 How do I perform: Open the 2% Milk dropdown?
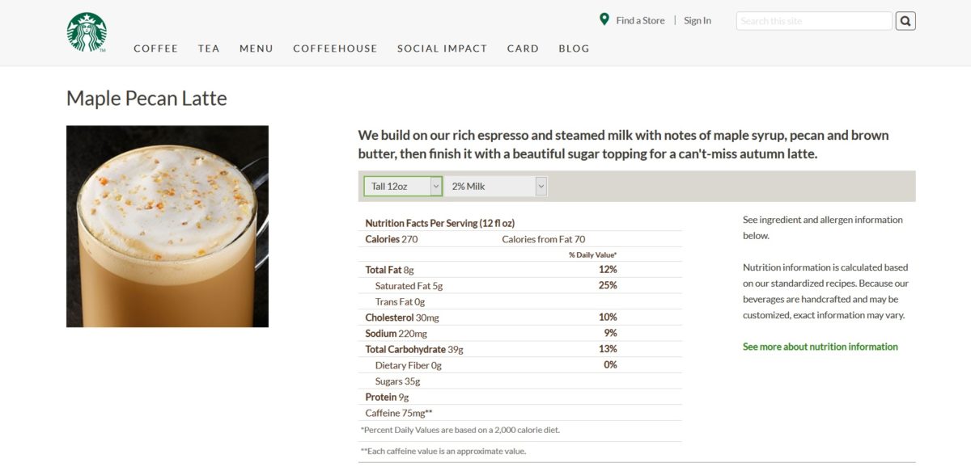(x=495, y=187)
